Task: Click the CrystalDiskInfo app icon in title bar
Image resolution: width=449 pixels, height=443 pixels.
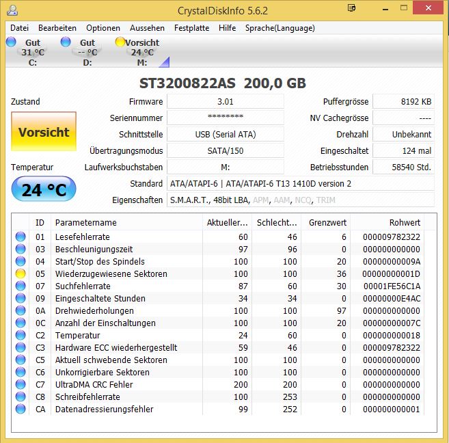Action: [12, 10]
